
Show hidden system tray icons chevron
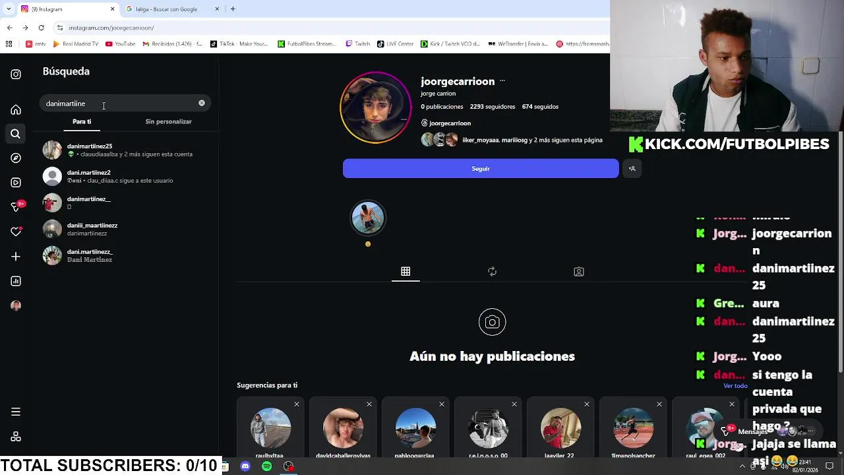742,466
